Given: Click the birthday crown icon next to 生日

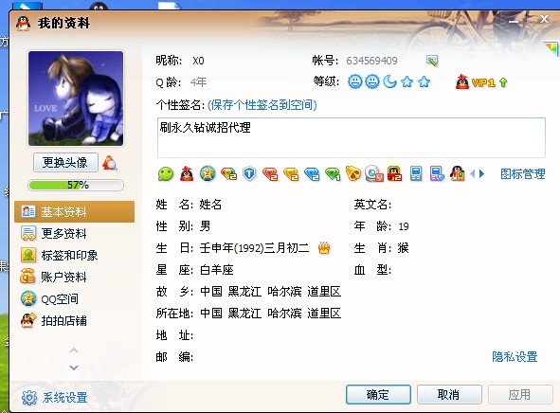Looking at the screenshot, I should (x=324, y=248).
